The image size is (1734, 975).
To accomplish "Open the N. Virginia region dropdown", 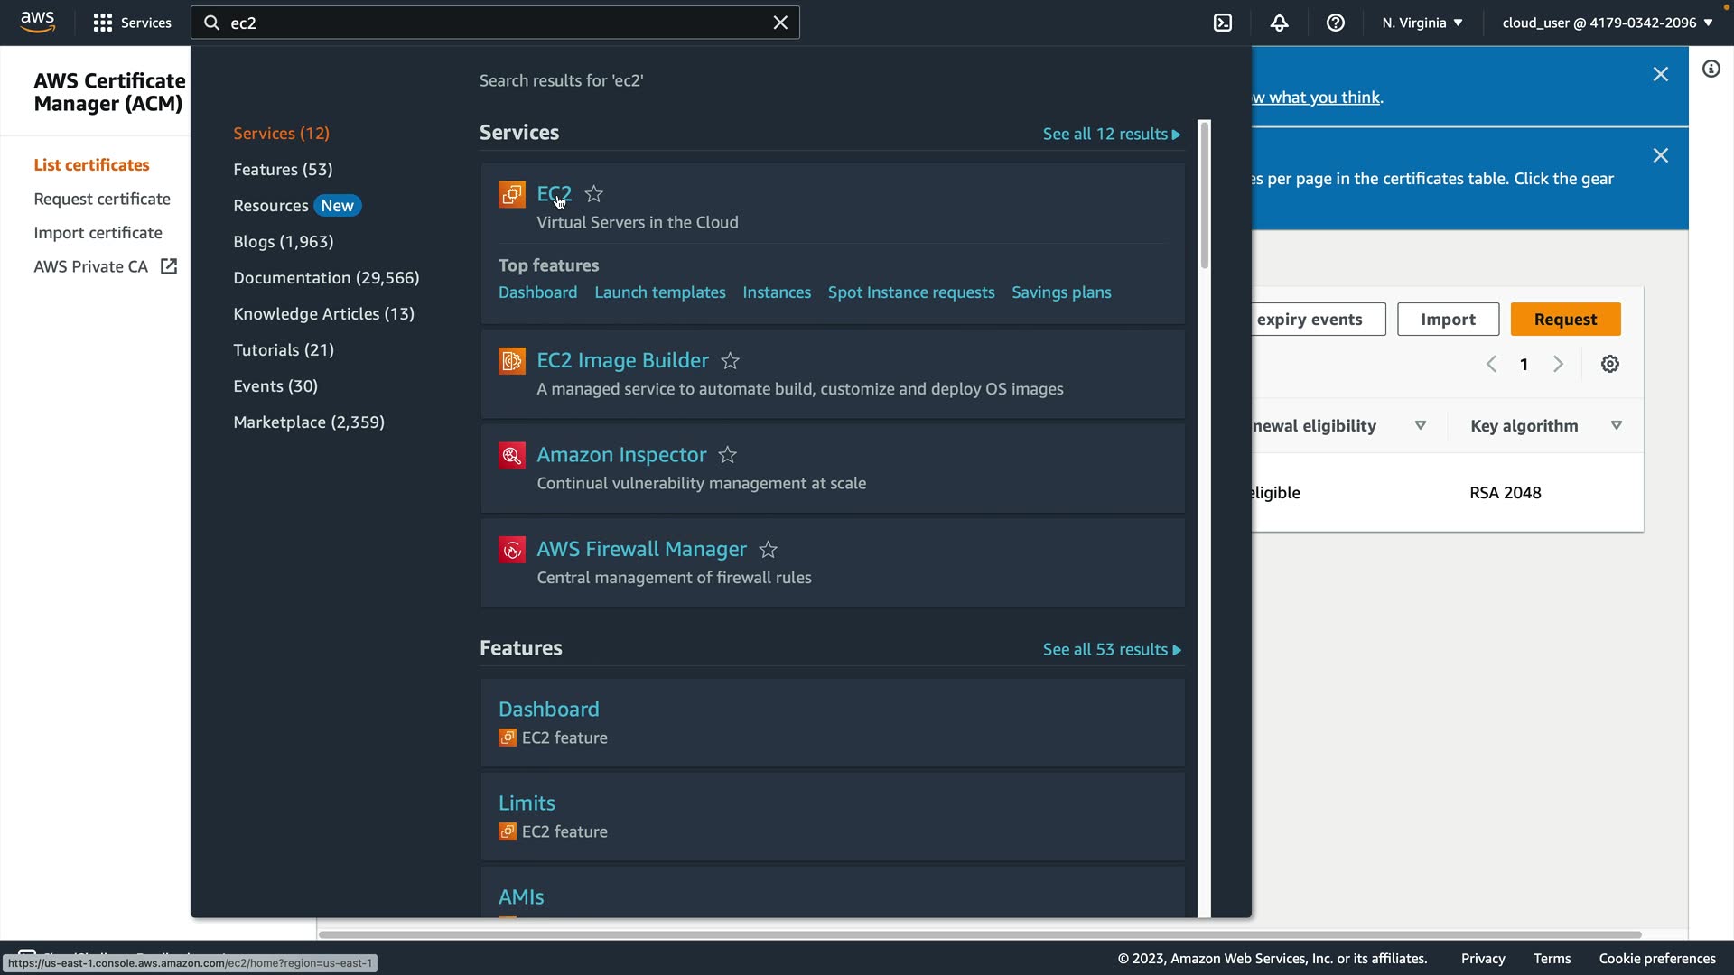I will [x=1422, y=23].
